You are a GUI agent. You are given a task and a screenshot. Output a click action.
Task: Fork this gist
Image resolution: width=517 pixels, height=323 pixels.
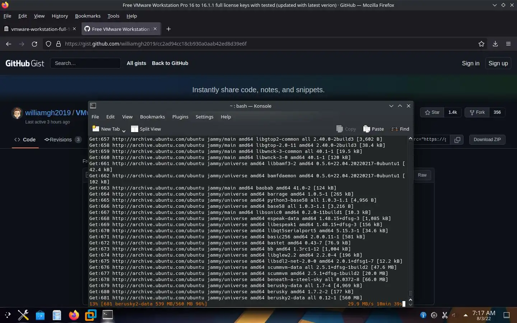tap(477, 112)
